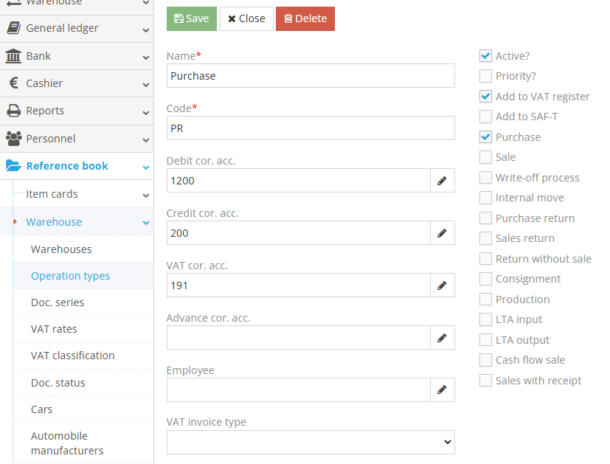Enable the Add to SAF-T checkbox

485,117
